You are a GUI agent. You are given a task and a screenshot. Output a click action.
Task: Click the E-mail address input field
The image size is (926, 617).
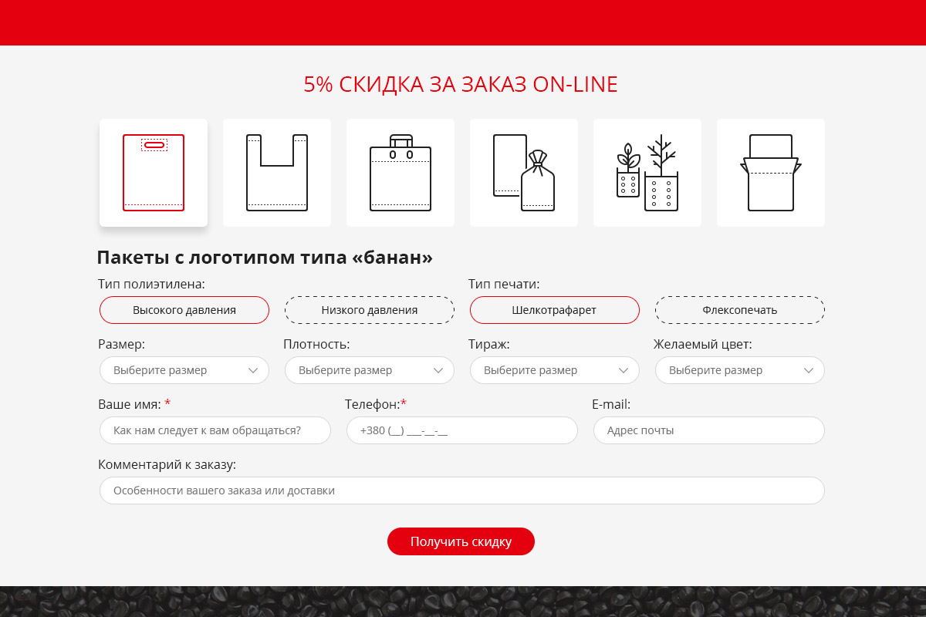[x=709, y=430]
